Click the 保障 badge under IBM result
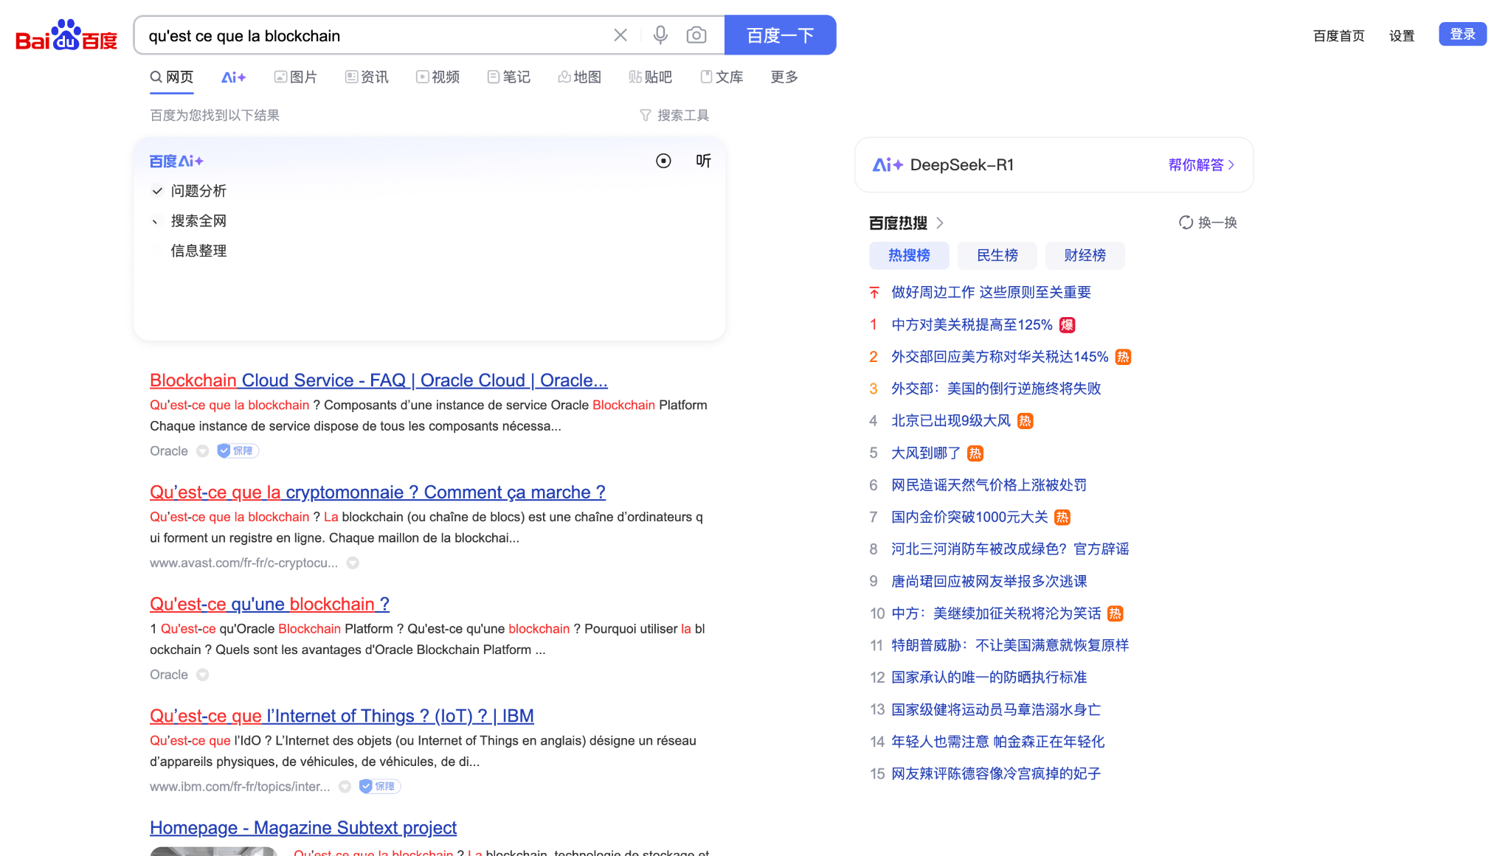This screenshot has width=1511, height=856. pyautogui.click(x=379, y=787)
